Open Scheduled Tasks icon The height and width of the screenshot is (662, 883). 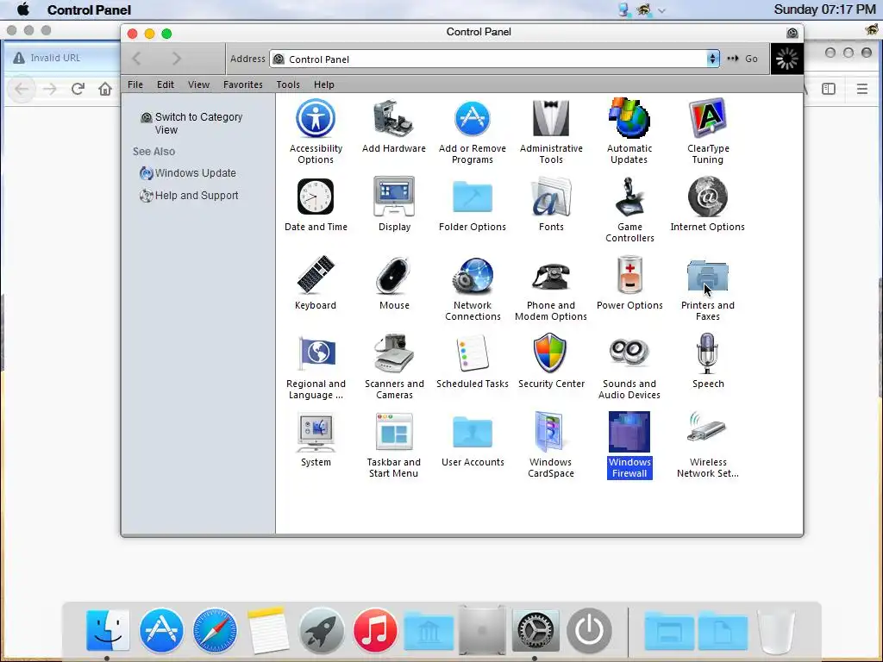point(472,353)
